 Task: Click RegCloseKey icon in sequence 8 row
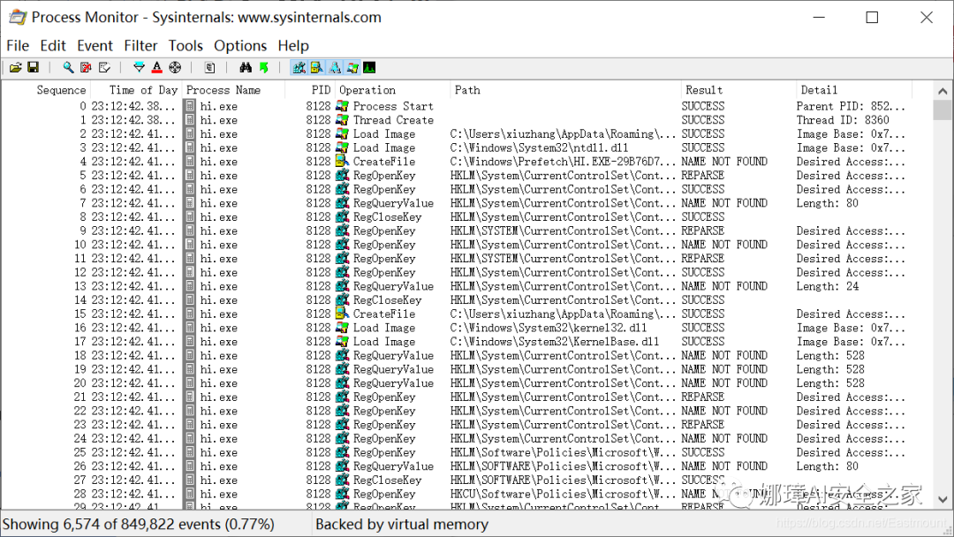[343, 217]
